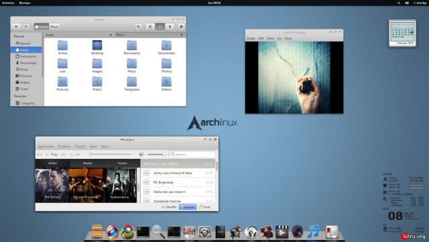The width and height of the screenshot is (429, 242).
Task: Open the file manager gear settings menu
Action: (181, 27)
